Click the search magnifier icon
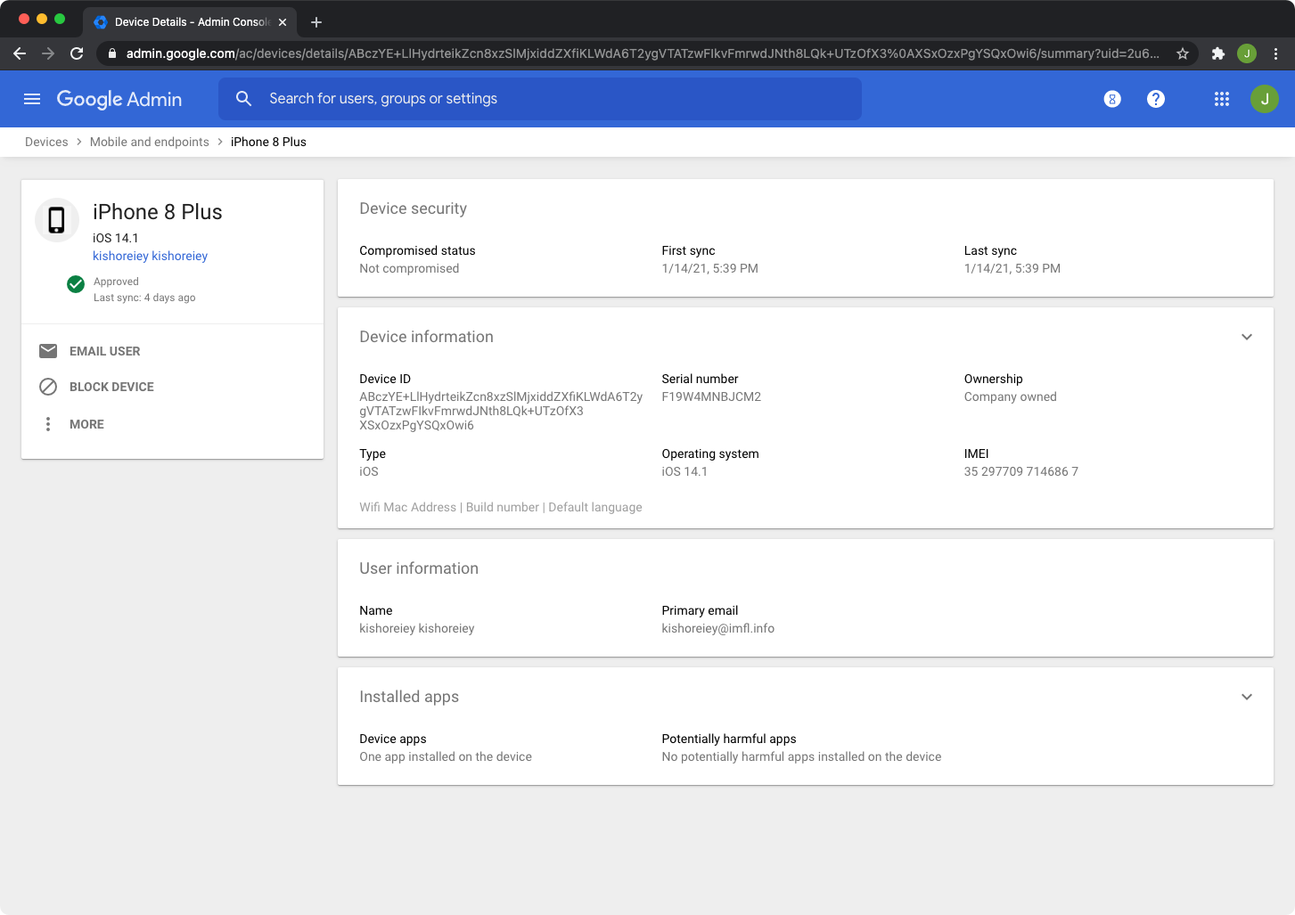The image size is (1295, 915). tap(243, 99)
